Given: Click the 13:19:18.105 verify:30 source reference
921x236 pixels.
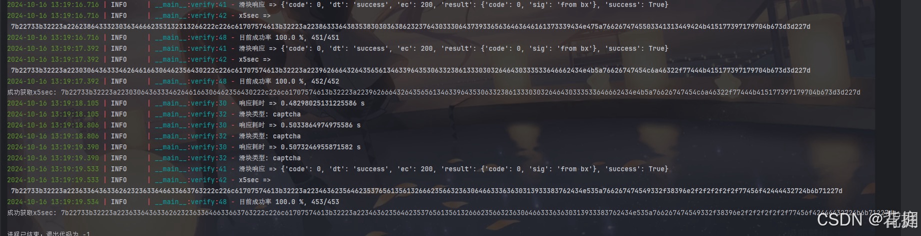Looking at the screenshot, I should (x=190, y=103).
